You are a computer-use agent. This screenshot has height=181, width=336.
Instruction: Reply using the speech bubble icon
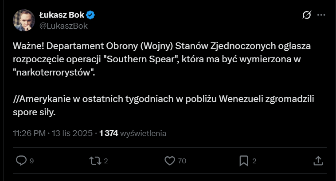pos(21,161)
